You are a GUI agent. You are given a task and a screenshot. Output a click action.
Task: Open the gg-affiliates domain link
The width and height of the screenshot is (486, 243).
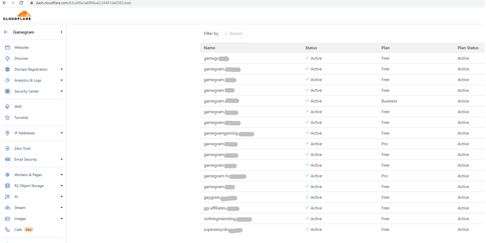(221, 208)
